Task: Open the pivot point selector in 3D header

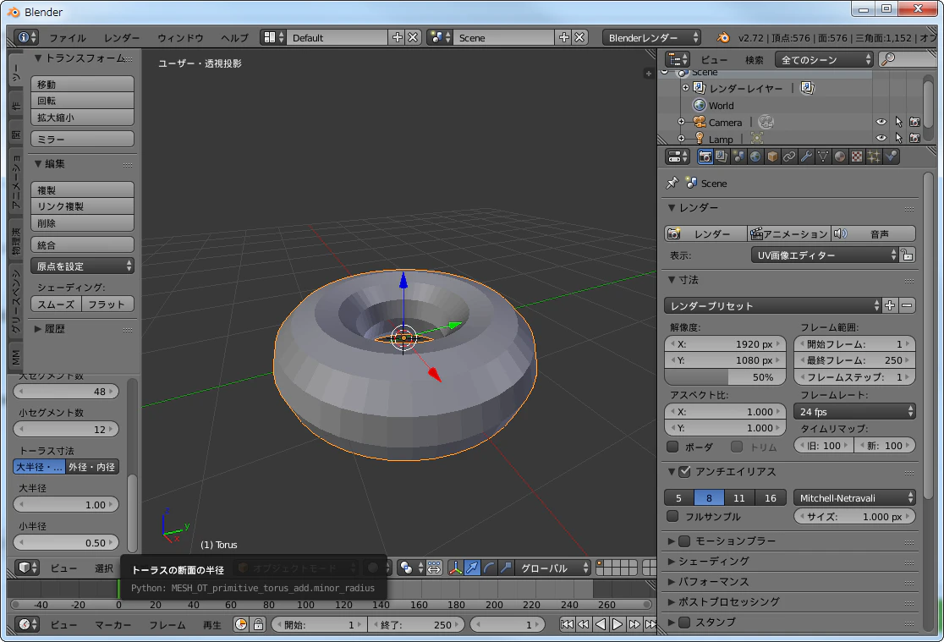Action: tap(410, 568)
